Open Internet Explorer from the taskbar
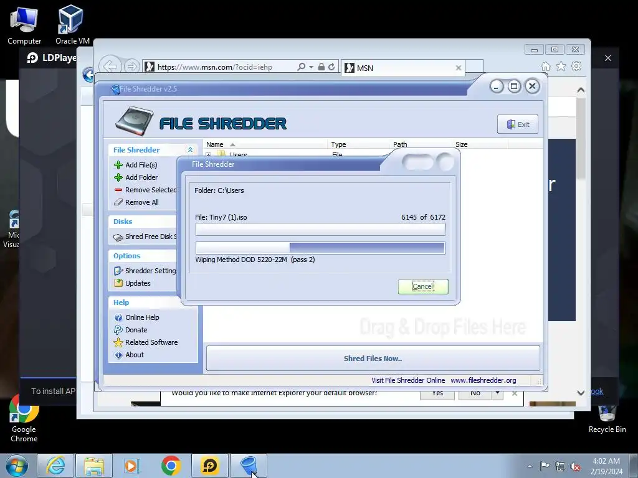Screen dimensions: 638x478 55,466
